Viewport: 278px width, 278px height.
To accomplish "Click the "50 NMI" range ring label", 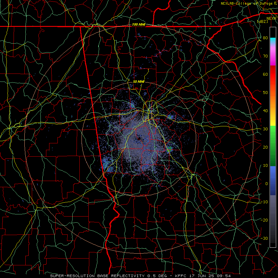I will pos(139,82).
